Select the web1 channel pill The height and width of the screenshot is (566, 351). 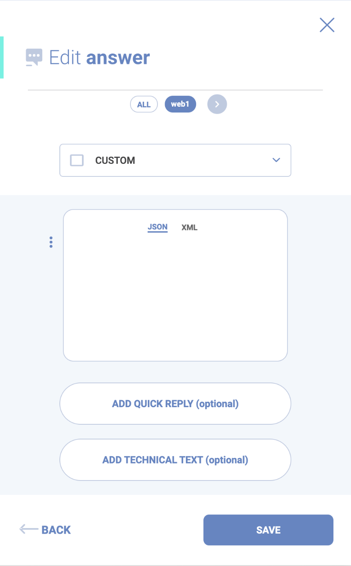coord(180,104)
